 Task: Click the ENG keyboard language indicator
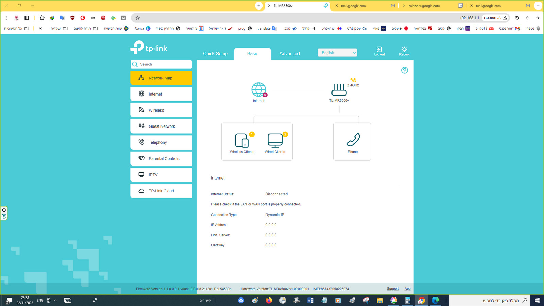pos(40,300)
